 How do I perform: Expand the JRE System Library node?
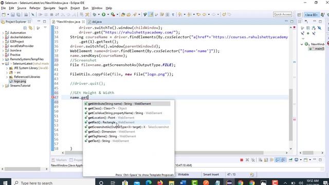7,68
